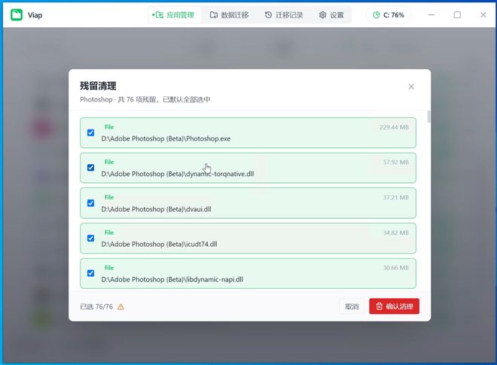The image size is (497, 365).
Task: Click the warning triangle icon beside 已选 76/76
Action: [120, 307]
